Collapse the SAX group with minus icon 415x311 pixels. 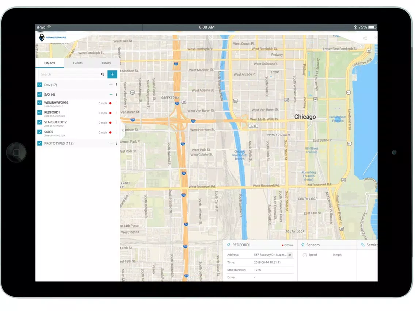pos(111,95)
